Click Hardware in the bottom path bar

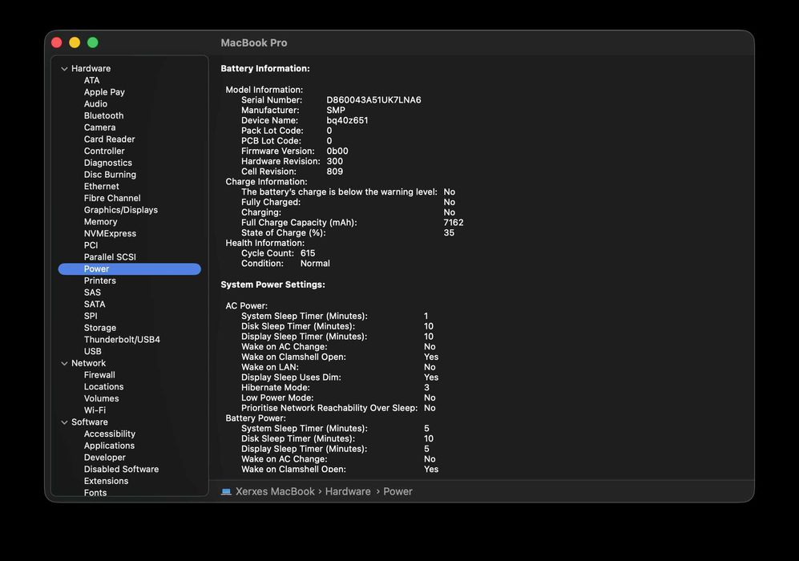click(x=348, y=492)
